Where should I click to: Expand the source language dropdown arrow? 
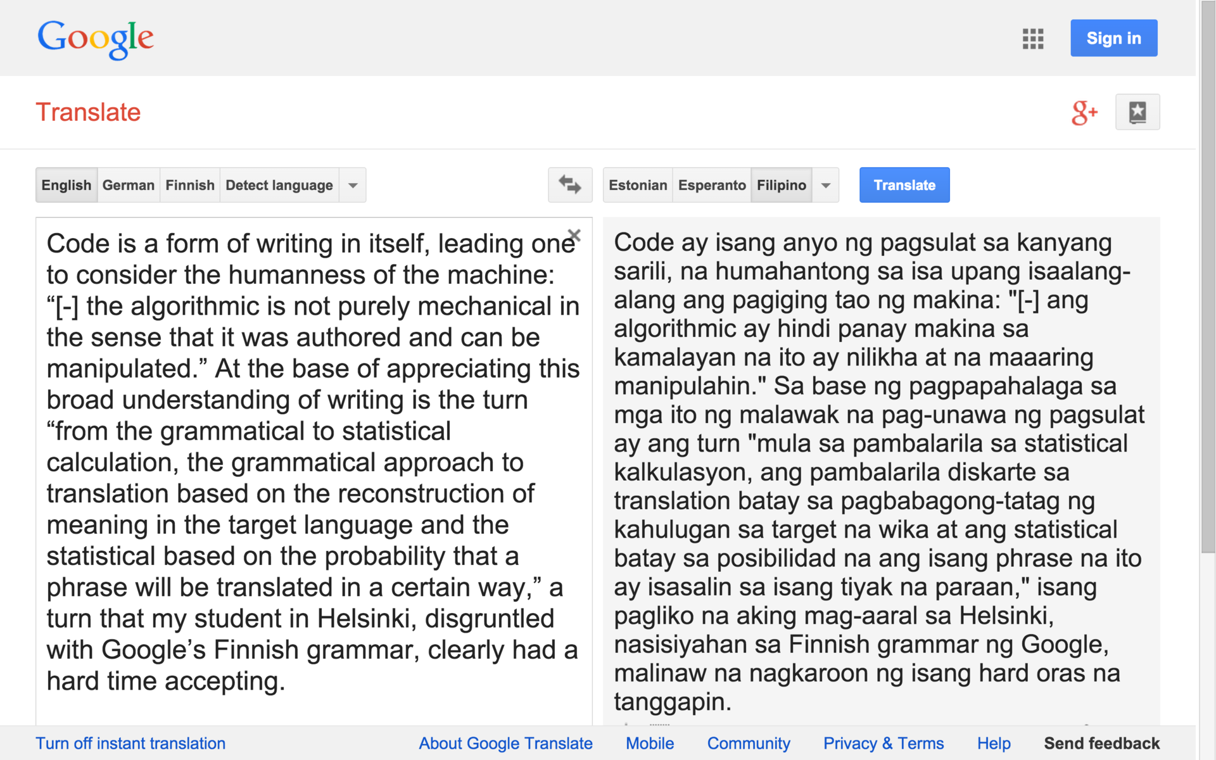pyautogui.click(x=353, y=185)
